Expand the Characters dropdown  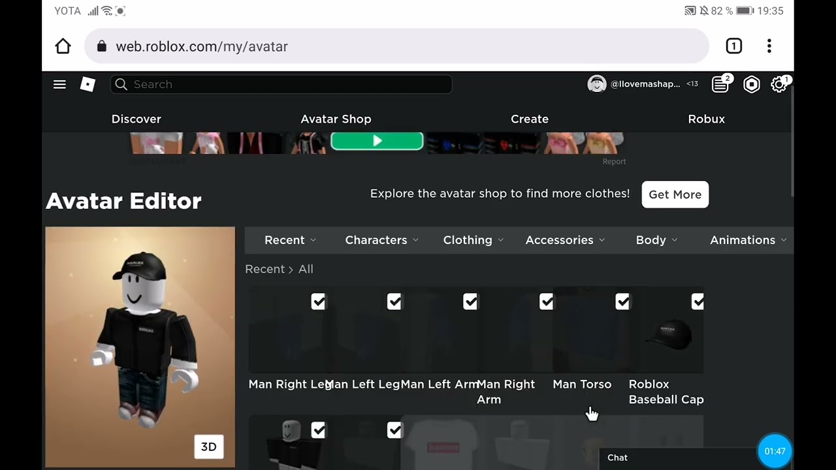point(381,240)
